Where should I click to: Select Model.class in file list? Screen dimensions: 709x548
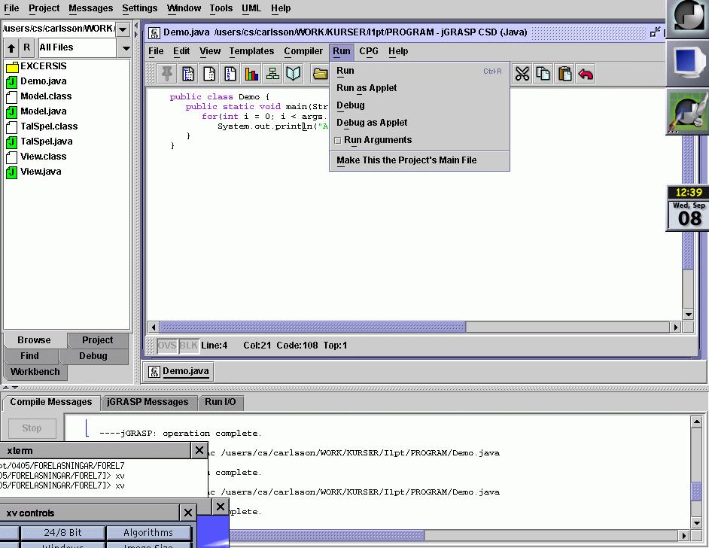tap(39, 96)
